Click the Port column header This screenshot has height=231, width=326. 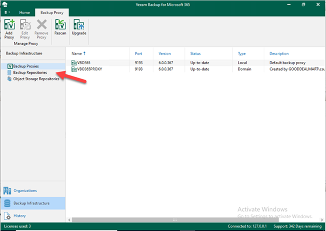click(x=138, y=54)
